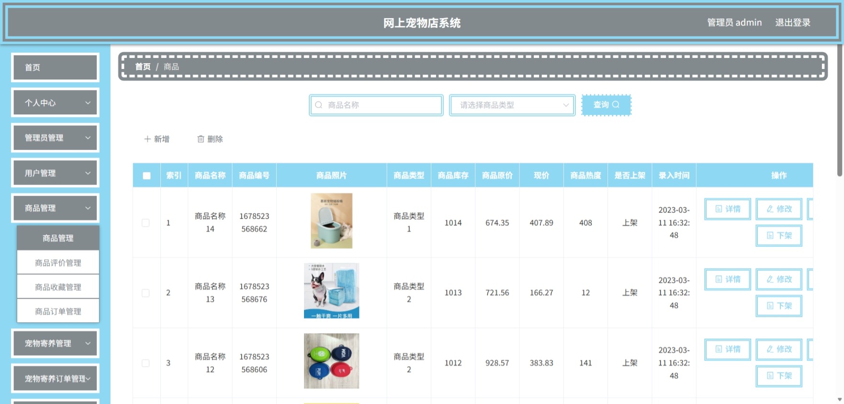
Task: Click the scrollbar down arrow at bottom right
Action: click(x=840, y=399)
